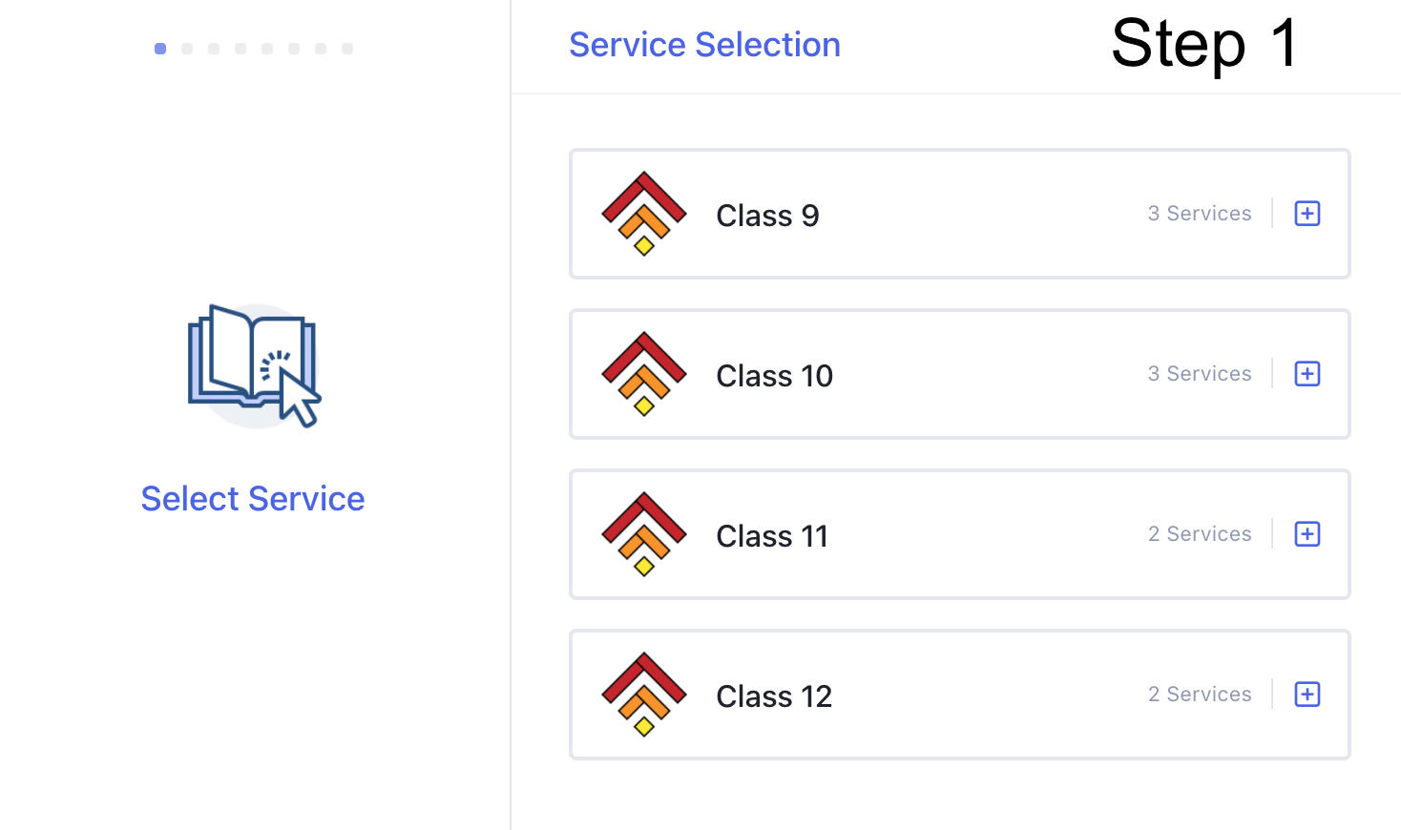Click the Select Service label
The image size is (1401, 830).
tap(253, 499)
